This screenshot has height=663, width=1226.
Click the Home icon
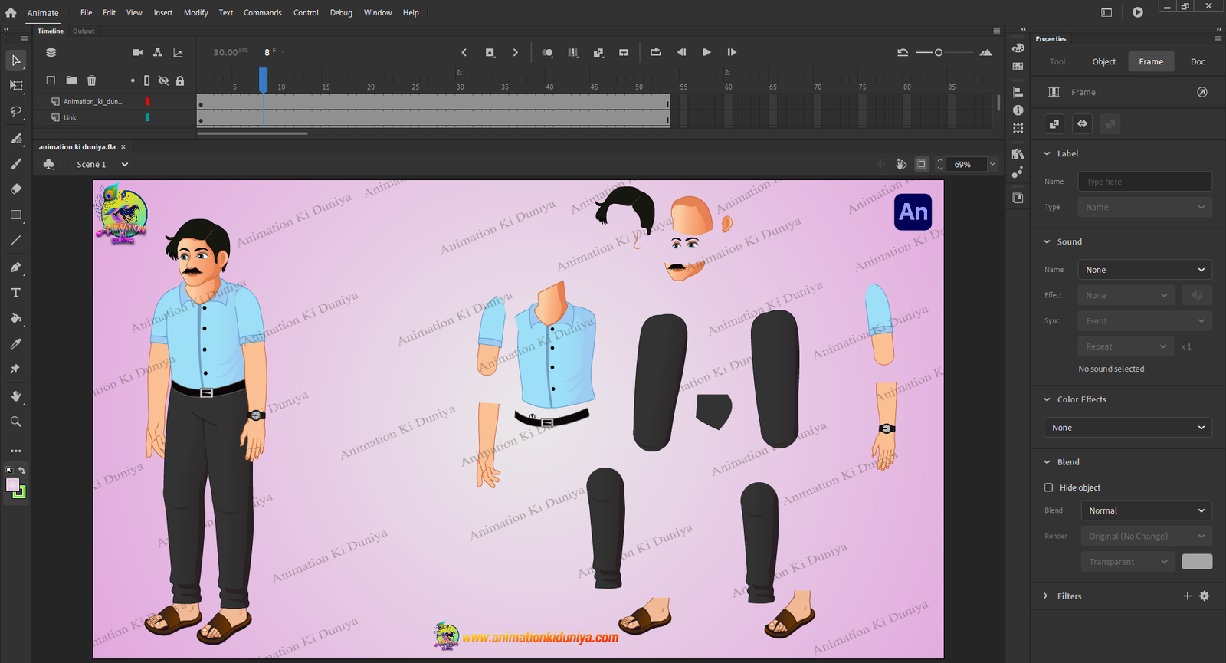(x=11, y=12)
